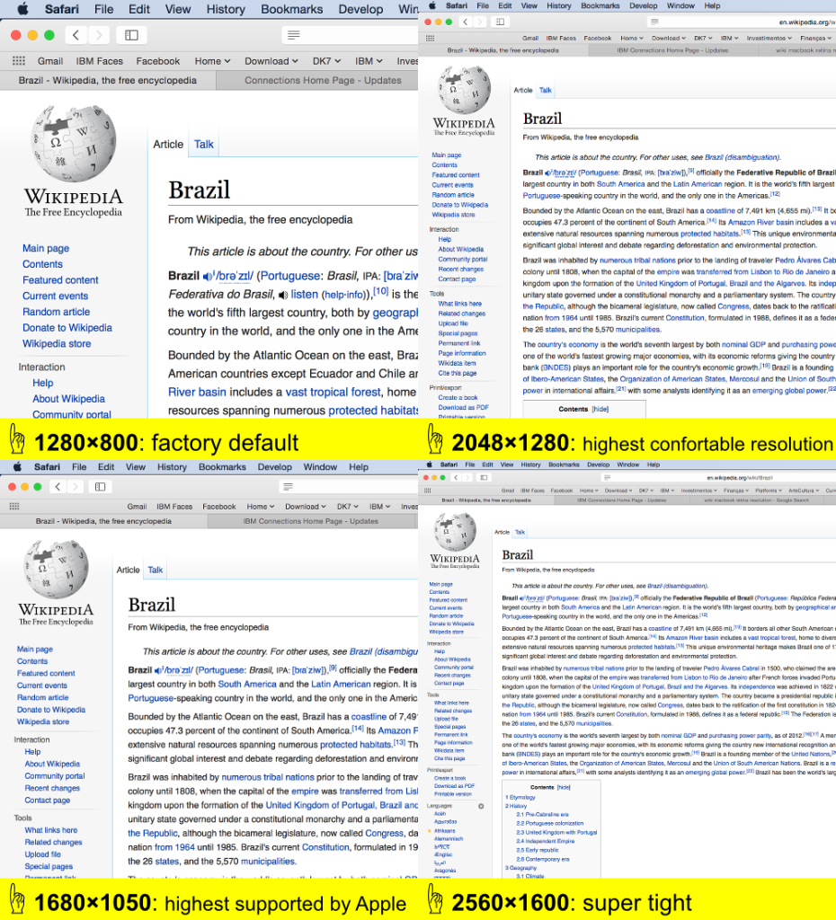
Task: Click Safari's back navigation arrow
Action: 76,36
